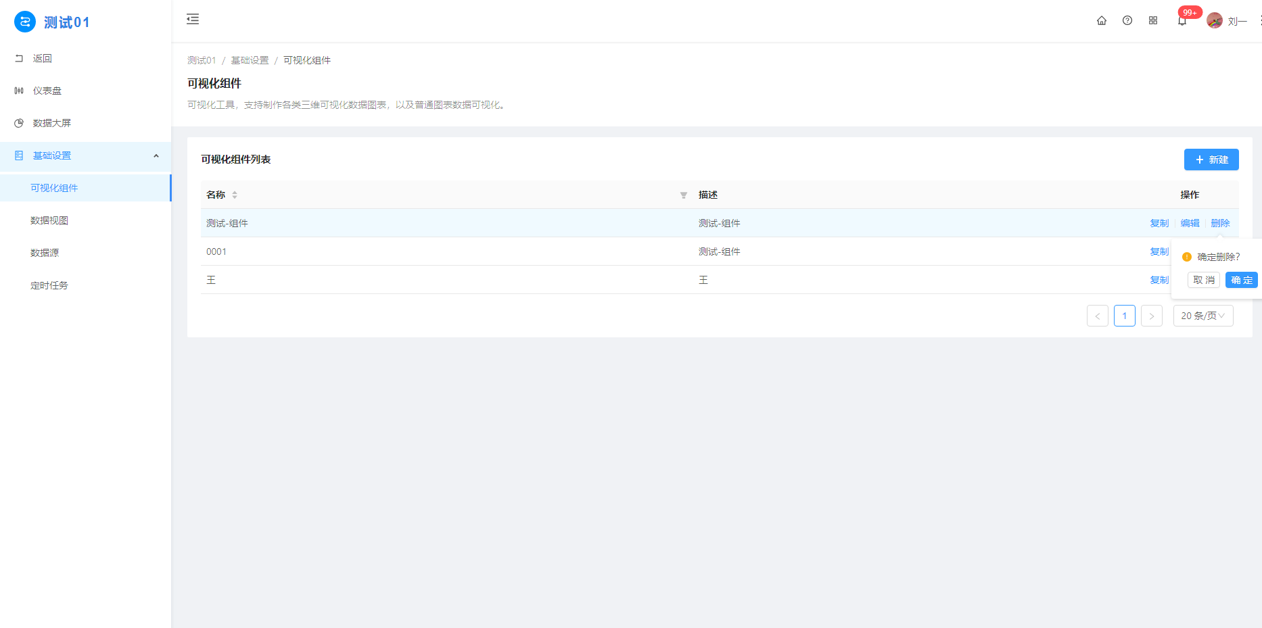
Task: Click the 刘一 username in header
Action: point(1237,22)
